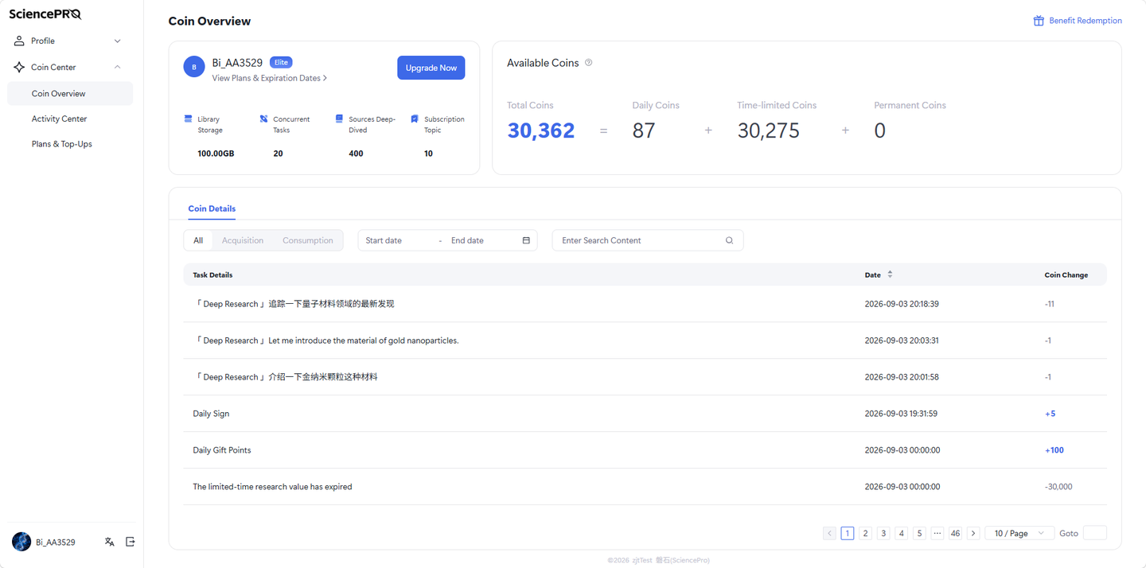Select the Consumption filter
Viewport: 1146px width, 568px height.
308,240
